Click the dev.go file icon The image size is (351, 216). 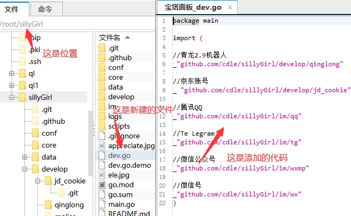[102, 155]
